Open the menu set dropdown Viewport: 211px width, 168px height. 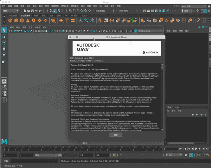point(11,11)
